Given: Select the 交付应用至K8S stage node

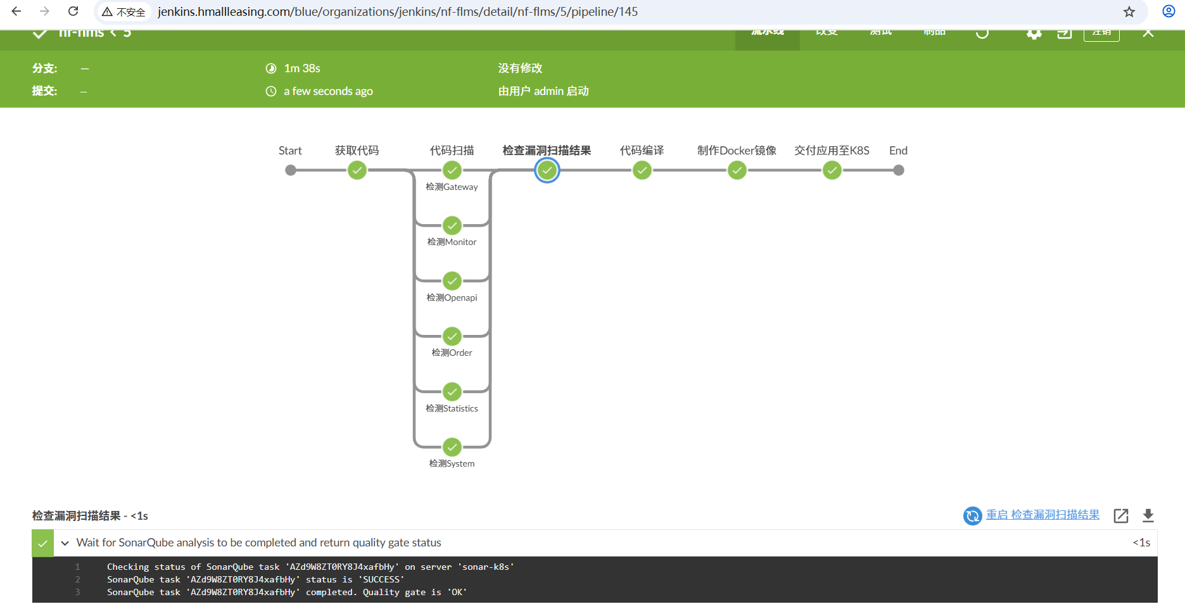Looking at the screenshot, I should [x=832, y=170].
